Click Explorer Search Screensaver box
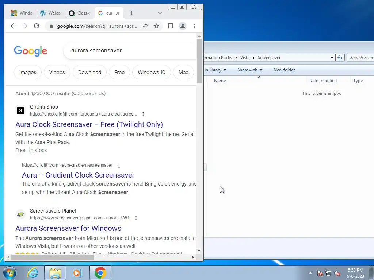Screen dimensions: 374x280 (x=360, y=58)
